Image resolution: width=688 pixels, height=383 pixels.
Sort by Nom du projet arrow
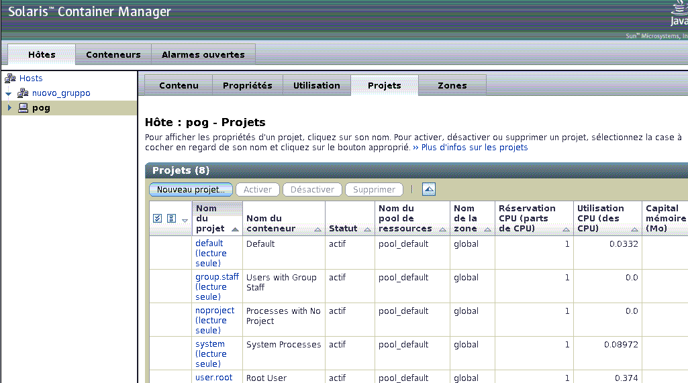pyautogui.click(x=235, y=229)
